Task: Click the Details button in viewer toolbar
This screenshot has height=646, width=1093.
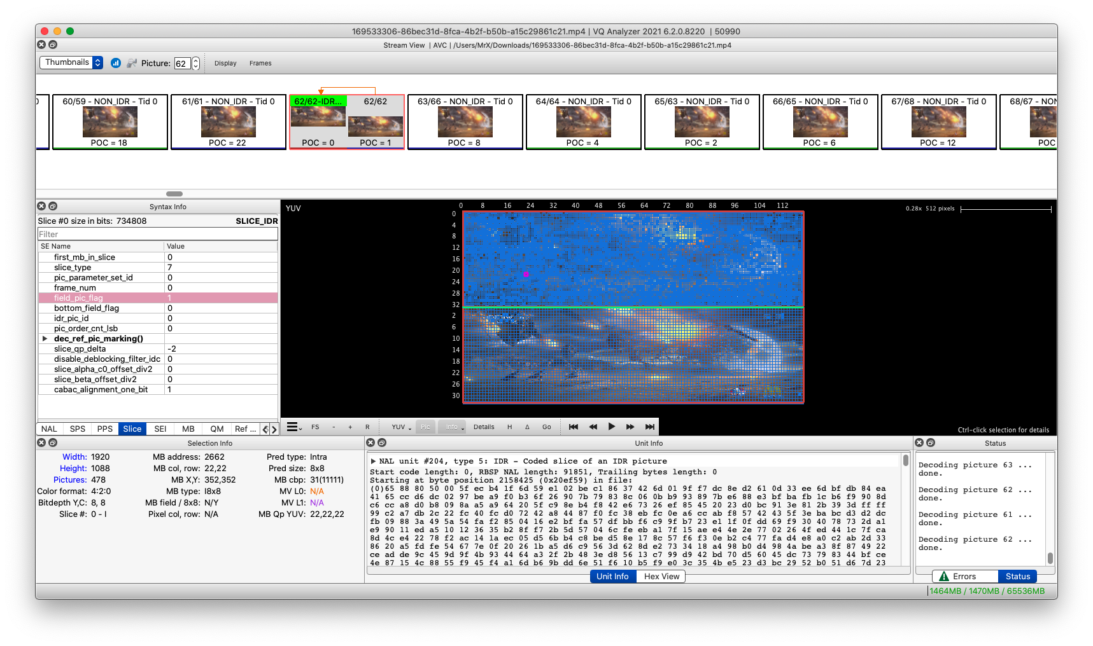Action: 484,427
